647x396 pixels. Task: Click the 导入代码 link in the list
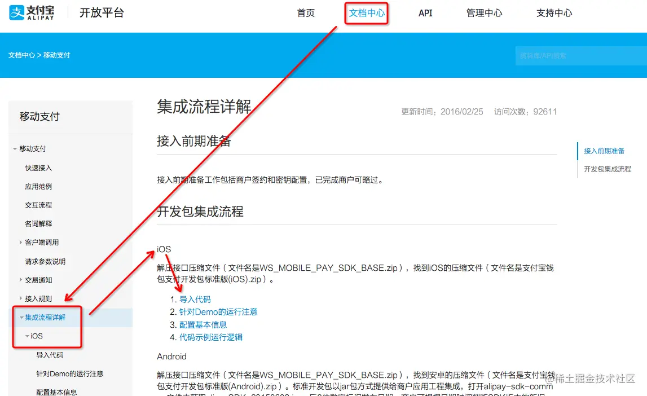[195, 300]
